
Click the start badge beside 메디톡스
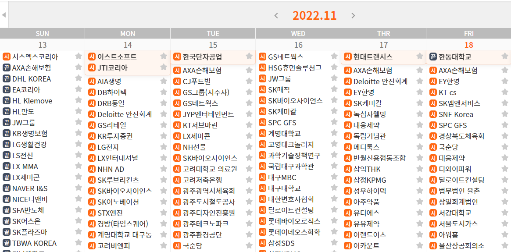(348, 147)
